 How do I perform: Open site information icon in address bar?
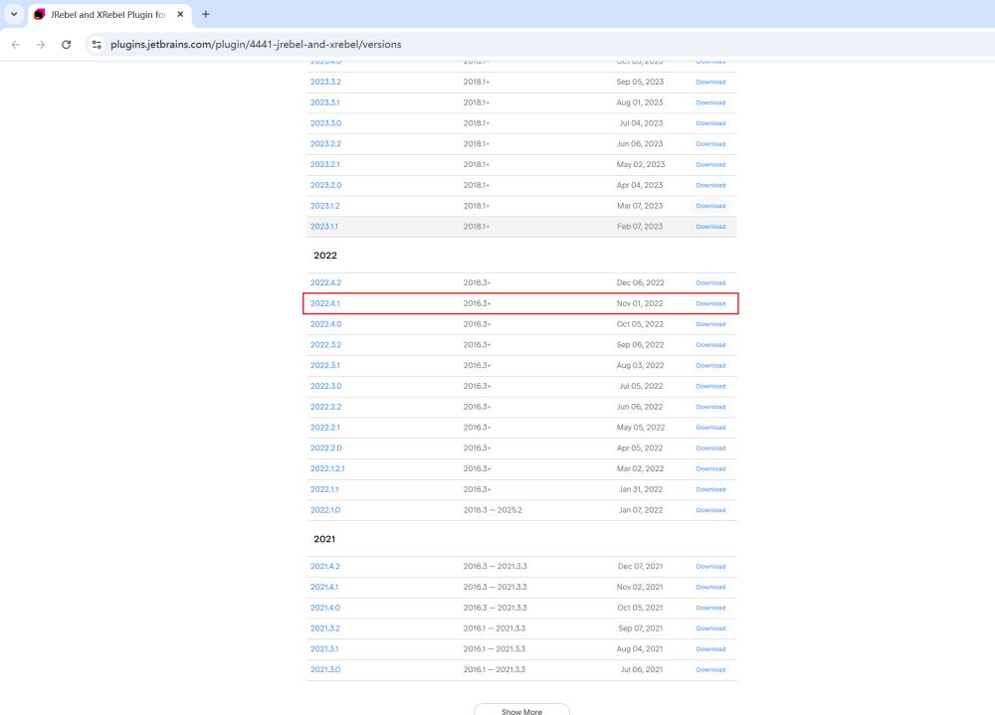pyautogui.click(x=97, y=45)
